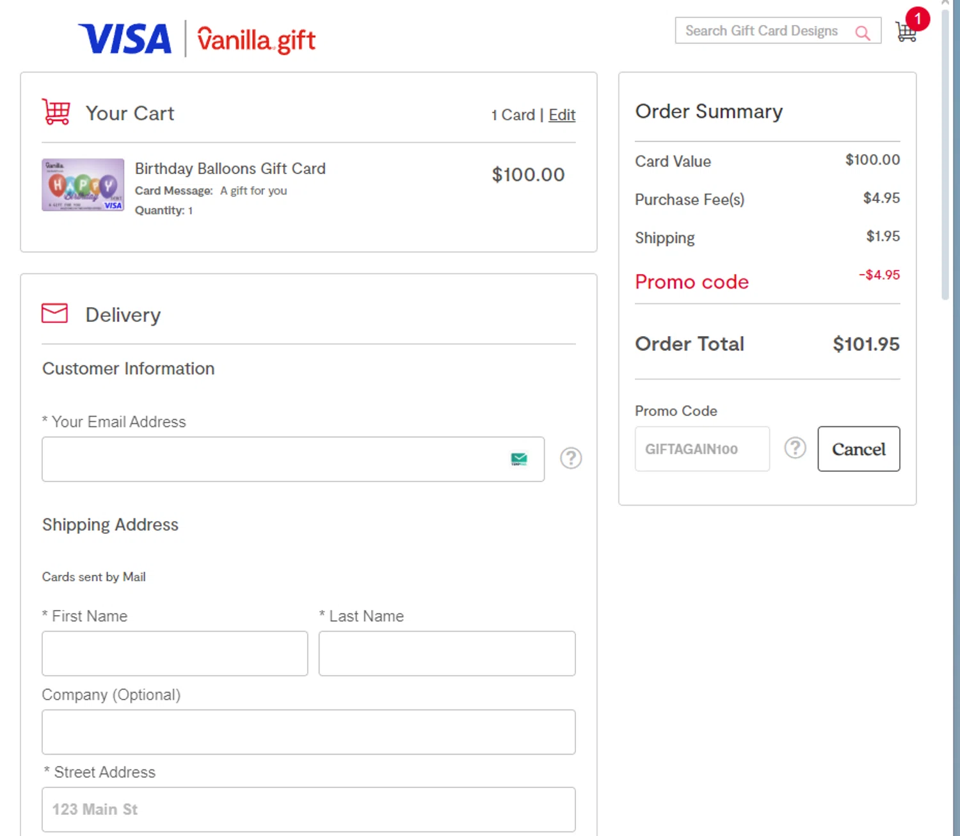Click the page vertical scrollbar

pyautogui.click(x=945, y=154)
